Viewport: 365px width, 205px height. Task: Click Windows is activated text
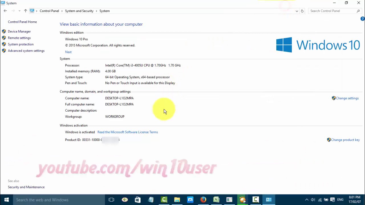[x=80, y=132]
